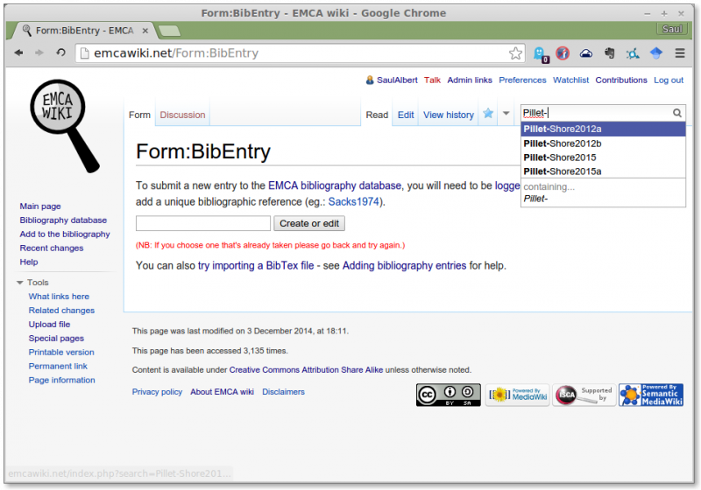The image size is (701, 490).
Task: Open the new tab button
Action: [169, 31]
